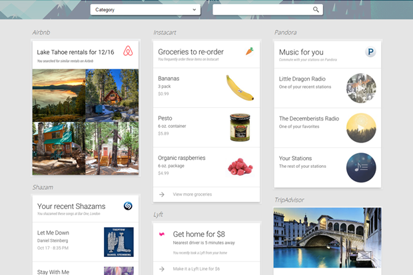This screenshot has width=413, height=275.
Task: Open the teal-roof cabin rental photo
Action: [59, 148]
